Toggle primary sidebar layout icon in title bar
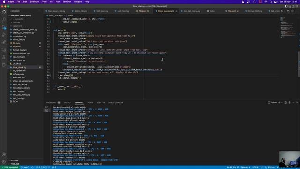The width and height of the screenshot is (300, 169). pyautogui.click(x=286, y=6)
